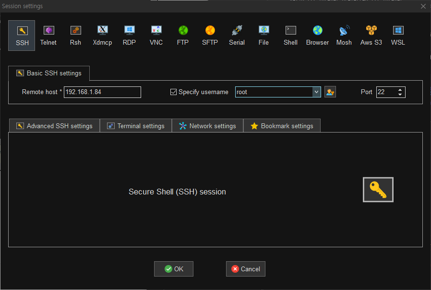Click the Port number field
Image resolution: width=431 pixels, height=290 pixels.
pyautogui.click(x=386, y=92)
